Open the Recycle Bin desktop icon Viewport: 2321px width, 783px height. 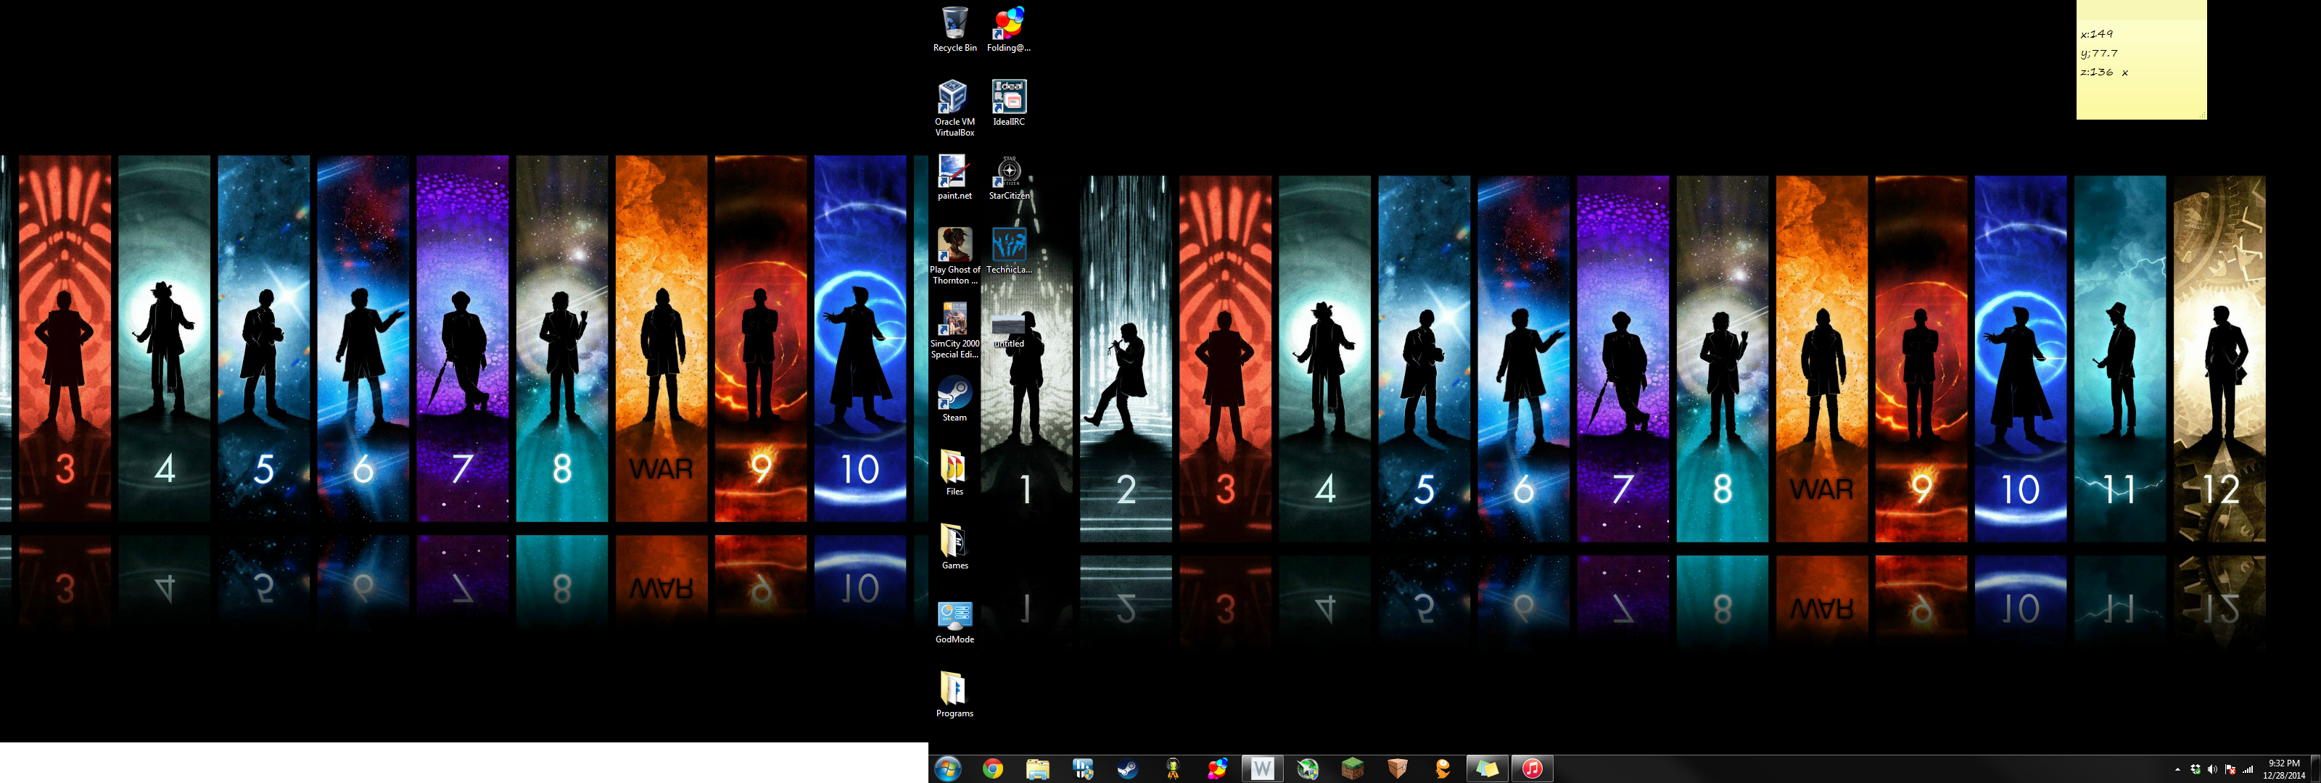(955, 30)
